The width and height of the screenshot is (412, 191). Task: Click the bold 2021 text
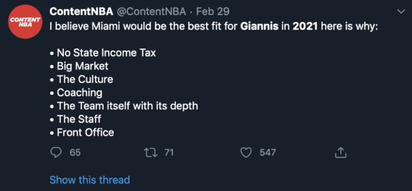point(305,27)
